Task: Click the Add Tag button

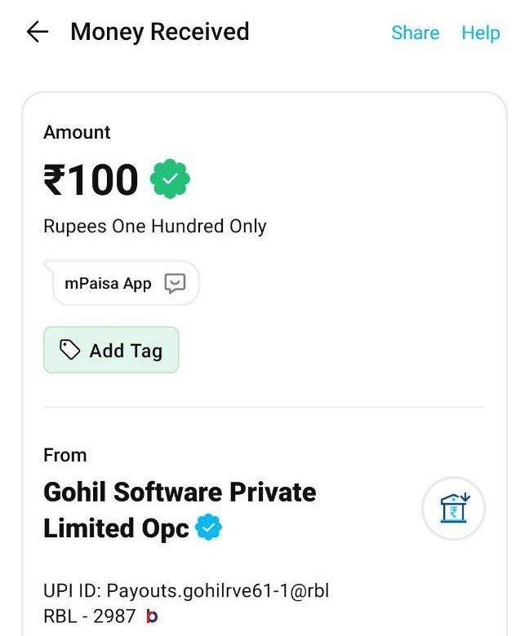Action: pyautogui.click(x=111, y=350)
